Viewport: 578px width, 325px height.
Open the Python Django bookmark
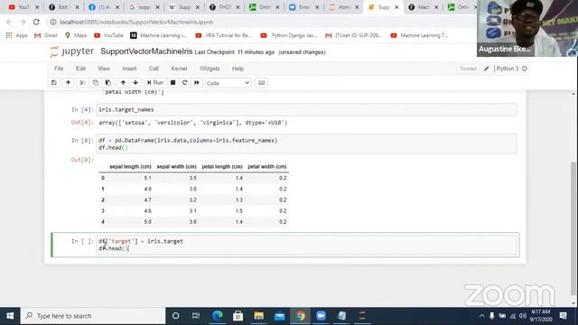point(289,35)
